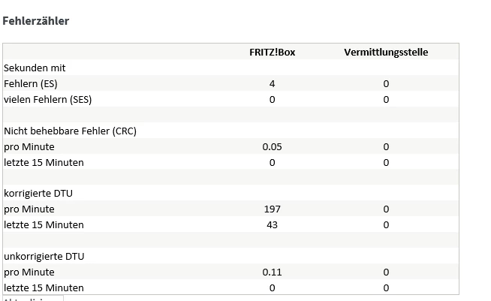Click FRITZ!Box SES value 0
The image size is (491, 301).
272,100
